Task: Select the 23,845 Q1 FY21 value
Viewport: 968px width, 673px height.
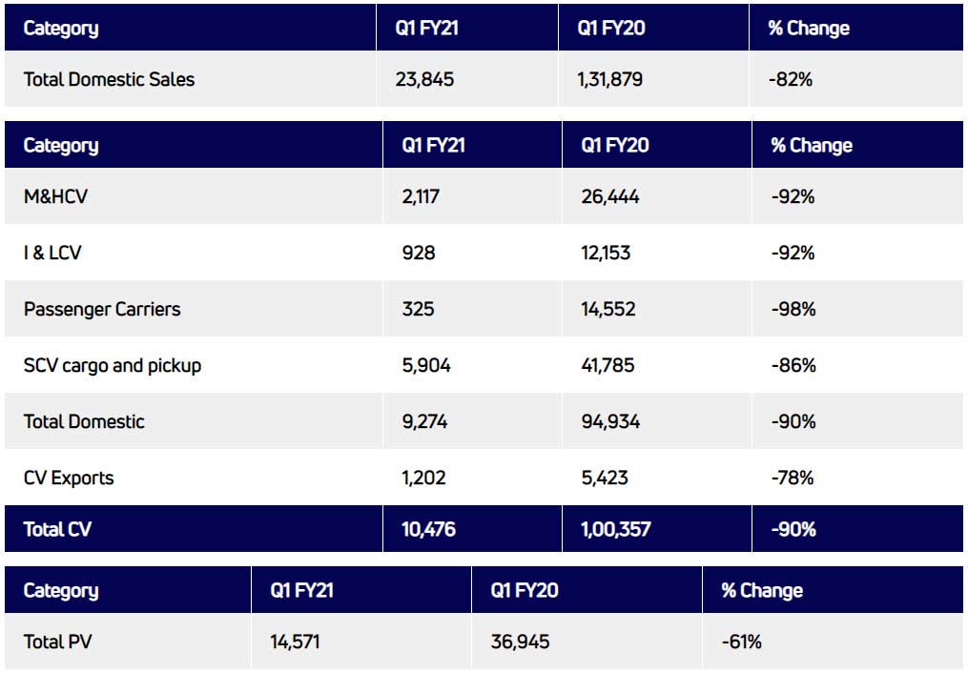Action: 424,79
